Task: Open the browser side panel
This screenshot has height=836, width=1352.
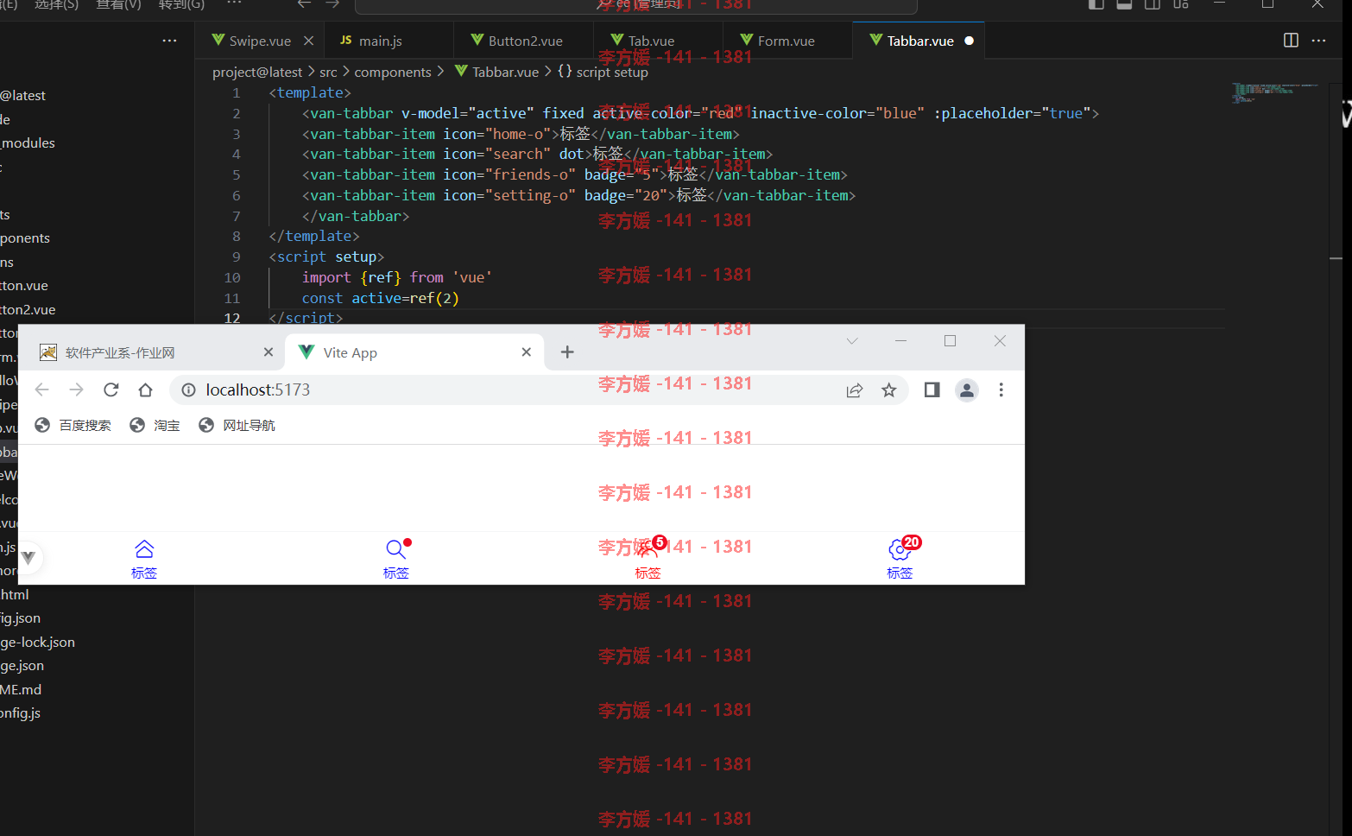Action: point(932,389)
